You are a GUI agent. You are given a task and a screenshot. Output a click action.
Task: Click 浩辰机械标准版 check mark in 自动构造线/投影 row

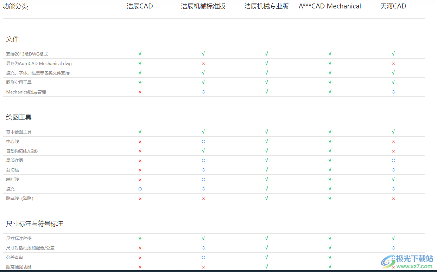pyautogui.click(x=203, y=151)
